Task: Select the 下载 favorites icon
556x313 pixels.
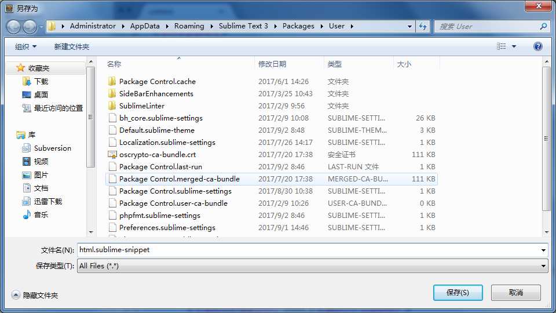Action: point(27,82)
